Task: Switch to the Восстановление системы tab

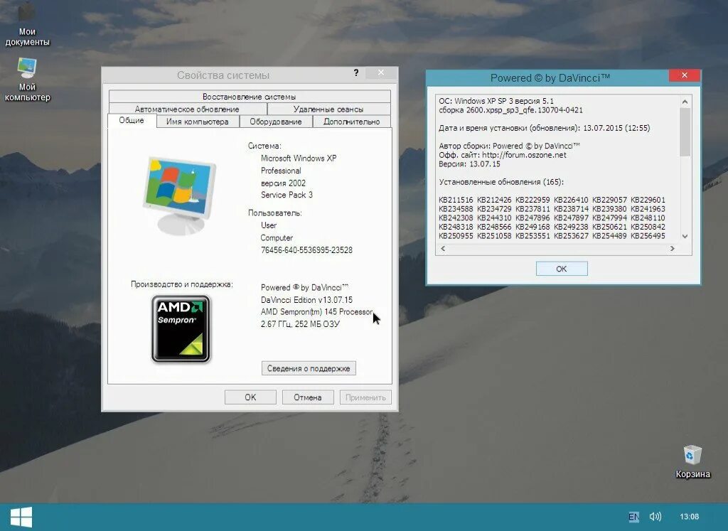Action: [250, 97]
